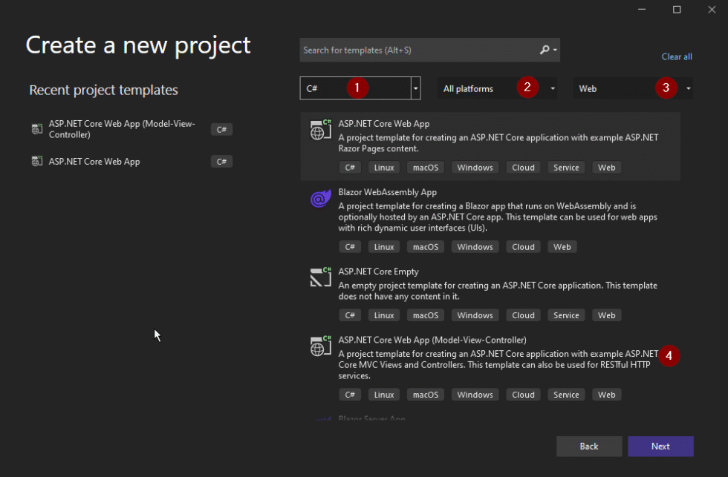Click the ASP.NET Core Web App (Model-View-Controller) list icon
The width and height of the screenshot is (728, 477).
321,346
